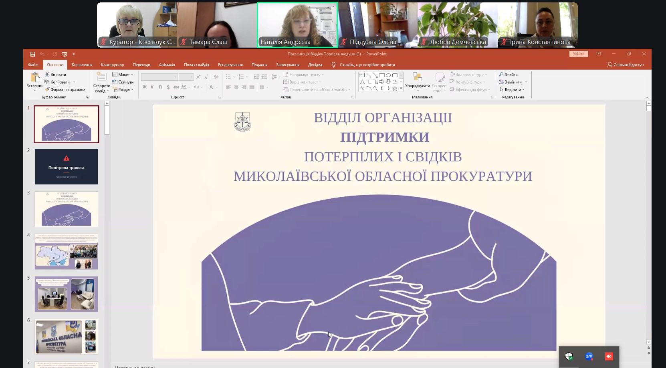Reset the slide with Скинути
The width and height of the screenshot is (666, 368).
123,82
